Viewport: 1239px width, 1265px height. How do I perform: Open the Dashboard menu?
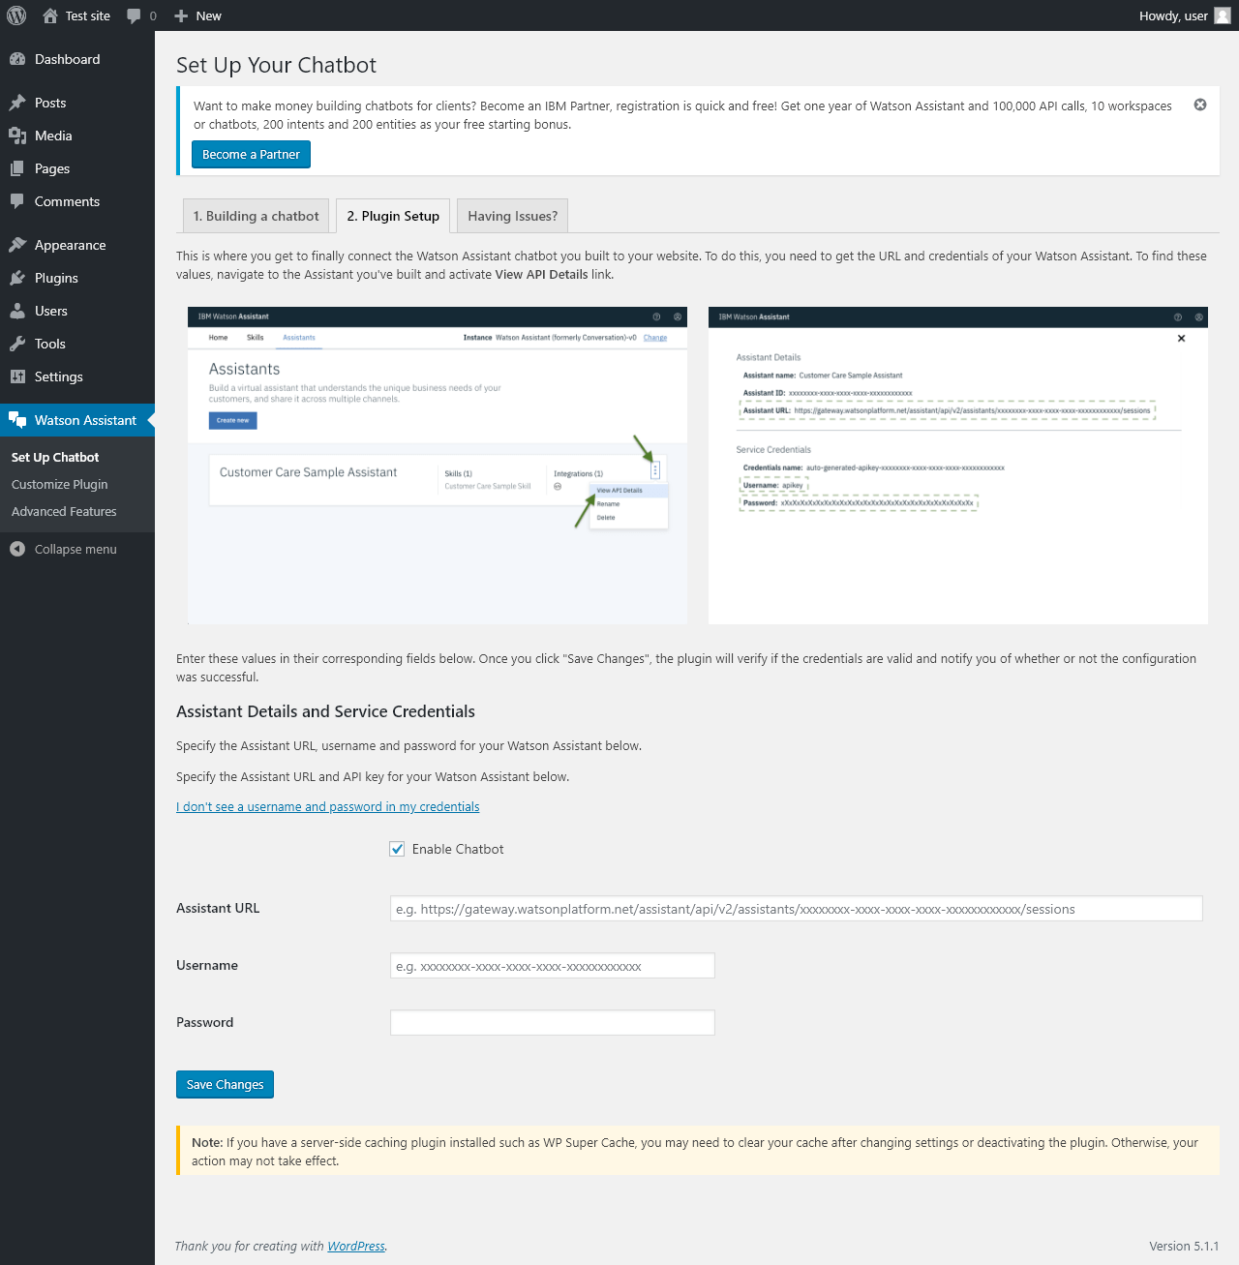pyautogui.click(x=77, y=59)
